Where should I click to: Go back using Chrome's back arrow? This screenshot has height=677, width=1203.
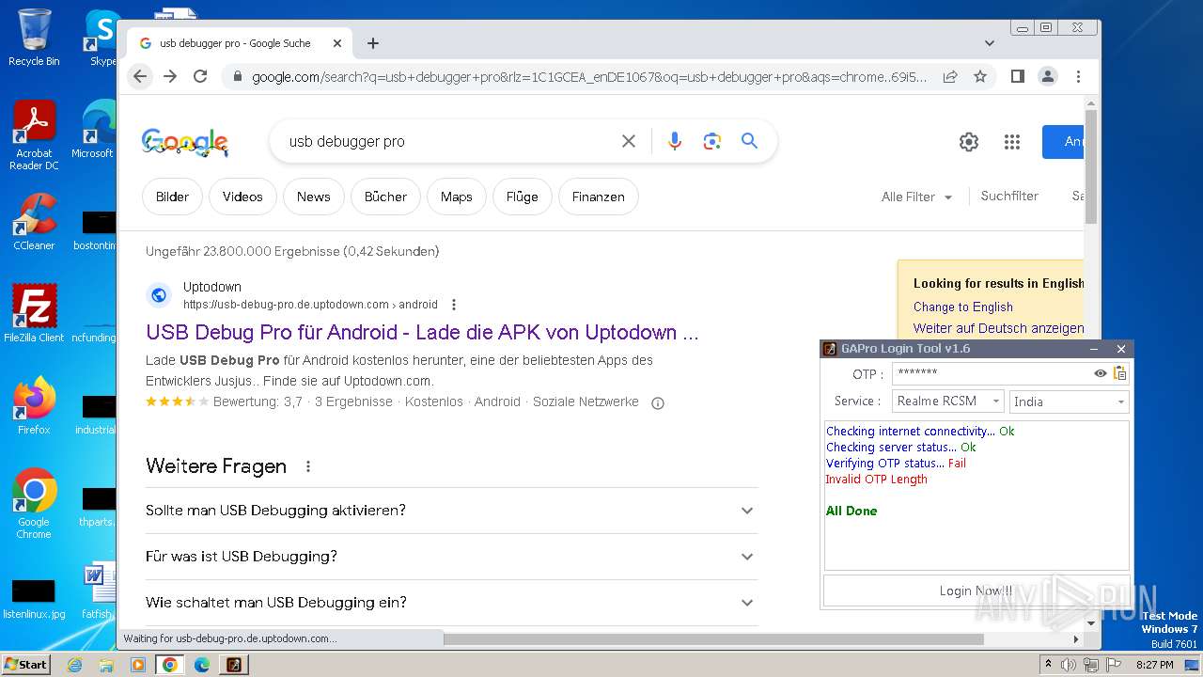pyautogui.click(x=140, y=77)
